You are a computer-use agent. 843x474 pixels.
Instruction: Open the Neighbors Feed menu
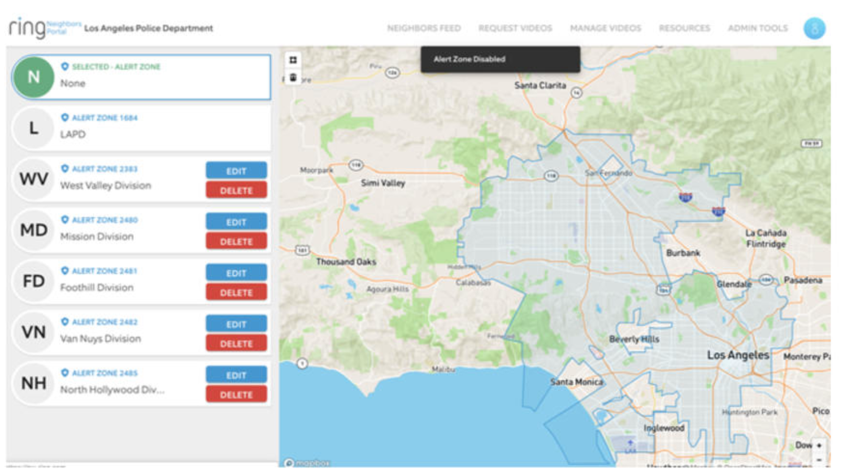(x=423, y=28)
